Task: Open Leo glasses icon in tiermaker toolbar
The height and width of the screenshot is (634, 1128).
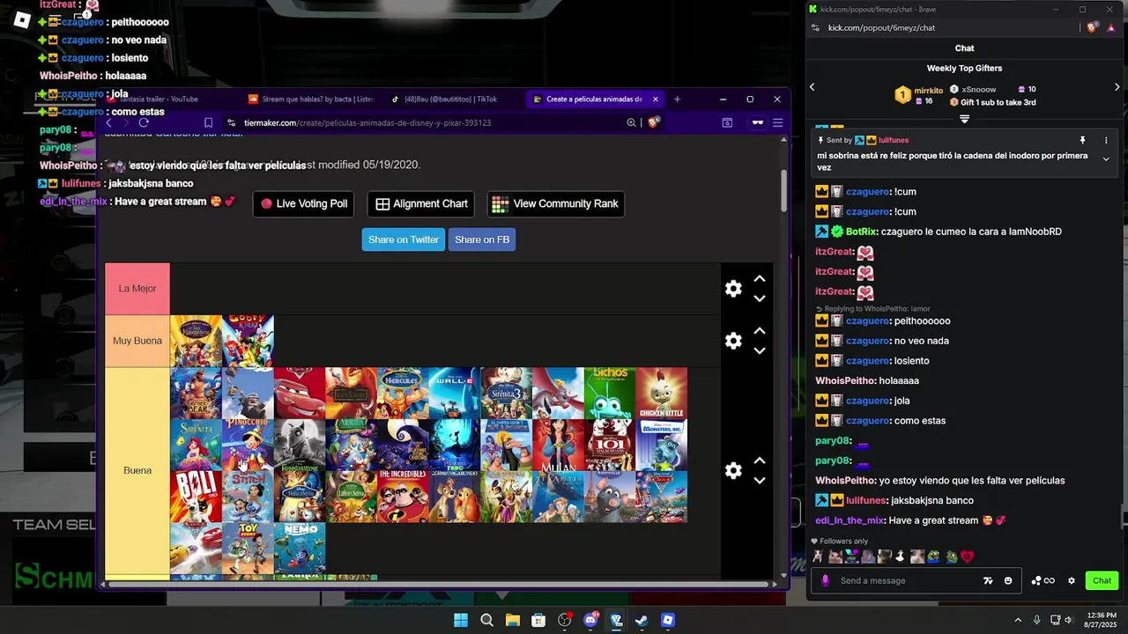Action: (x=757, y=122)
